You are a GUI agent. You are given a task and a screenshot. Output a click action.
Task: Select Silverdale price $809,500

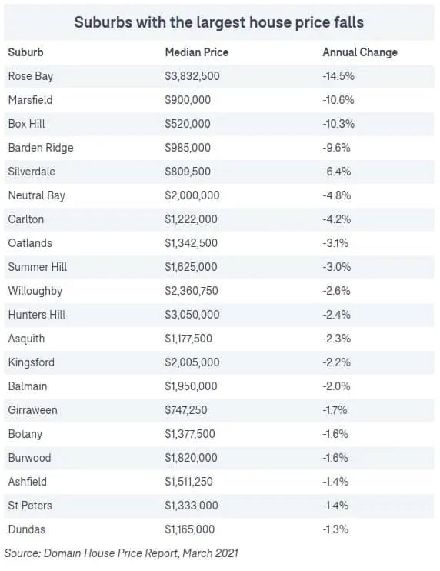point(188,172)
